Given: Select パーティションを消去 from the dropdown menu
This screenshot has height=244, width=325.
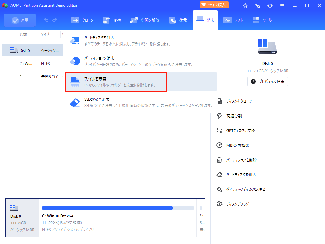Looking at the screenshot, I should point(141,61).
